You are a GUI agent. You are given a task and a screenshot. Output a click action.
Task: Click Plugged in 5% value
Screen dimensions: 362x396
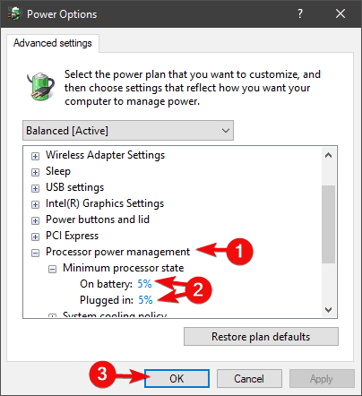tap(145, 300)
